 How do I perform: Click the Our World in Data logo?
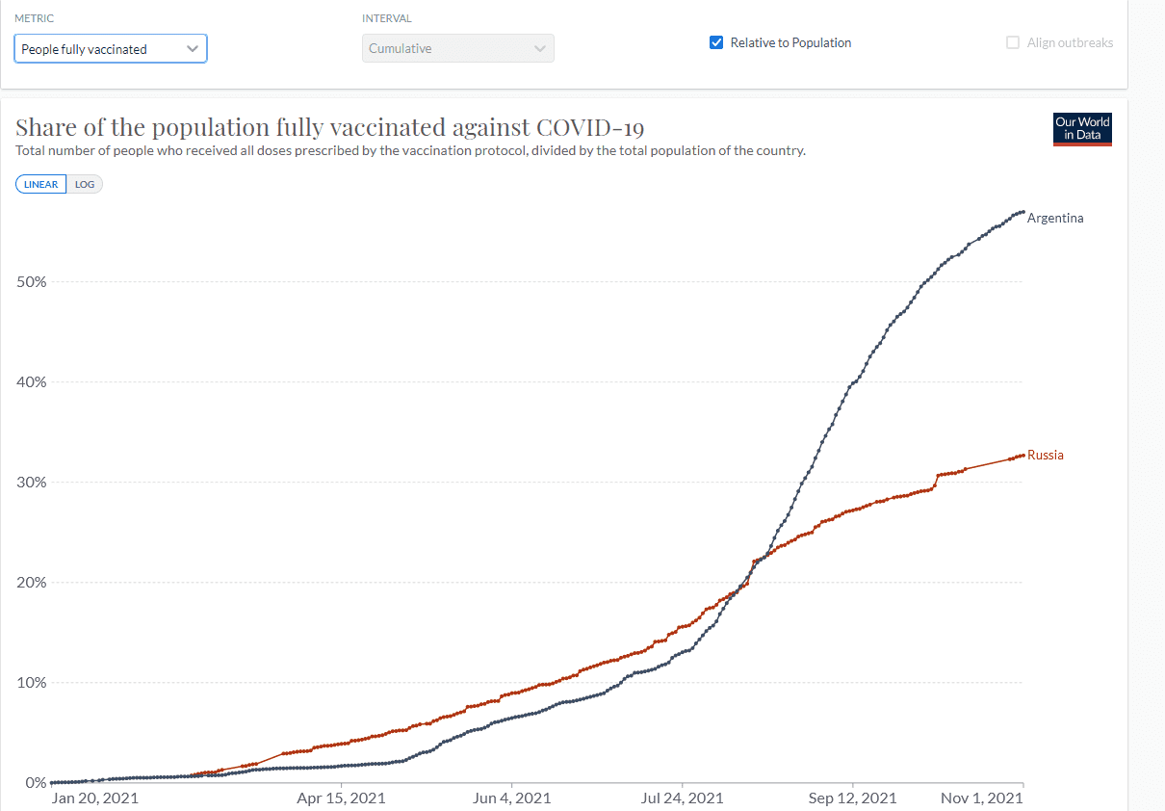point(1082,129)
